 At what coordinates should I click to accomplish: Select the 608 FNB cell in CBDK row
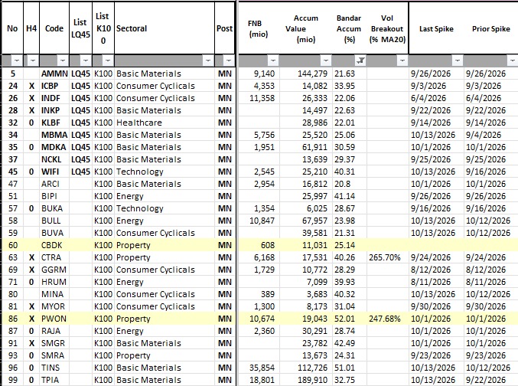[x=259, y=245]
